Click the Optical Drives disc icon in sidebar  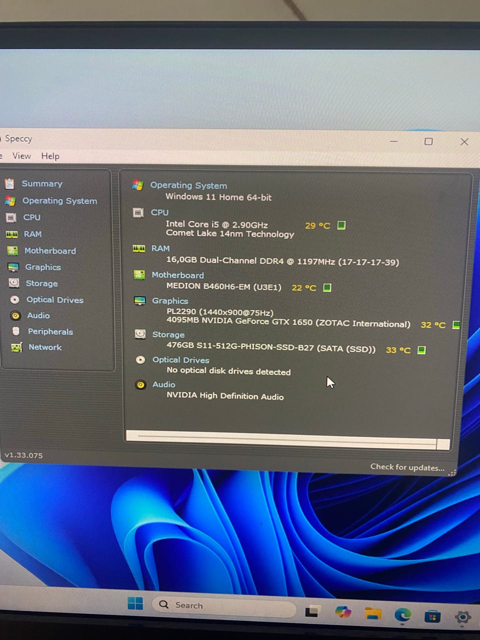coord(15,299)
